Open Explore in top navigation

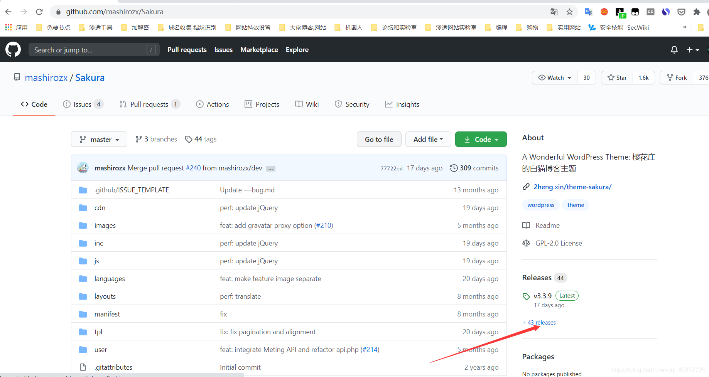pyautogui.click(x=297, y=50)
